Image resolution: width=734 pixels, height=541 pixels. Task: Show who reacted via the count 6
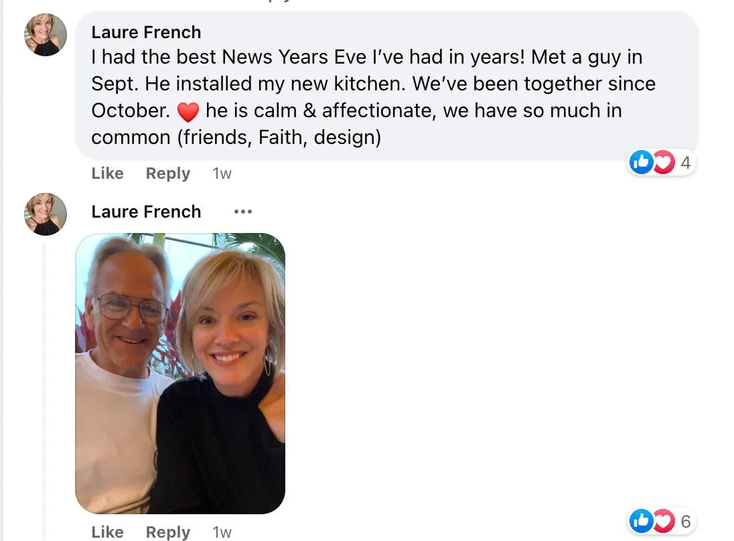point(685,521)
